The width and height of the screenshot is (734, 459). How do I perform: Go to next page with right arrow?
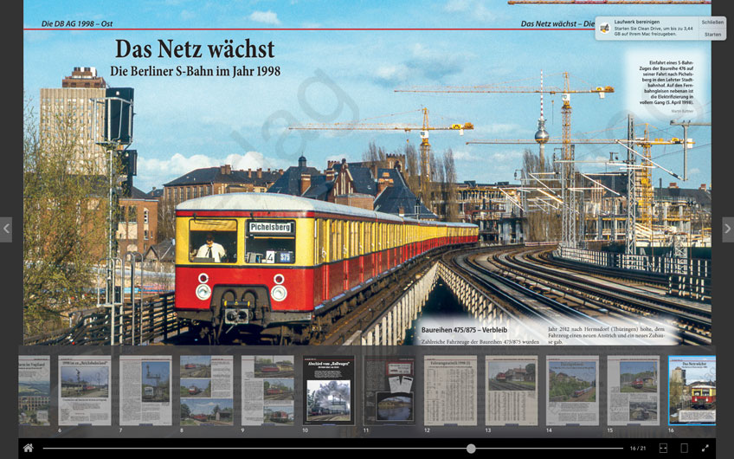click(x=727, y=229)
